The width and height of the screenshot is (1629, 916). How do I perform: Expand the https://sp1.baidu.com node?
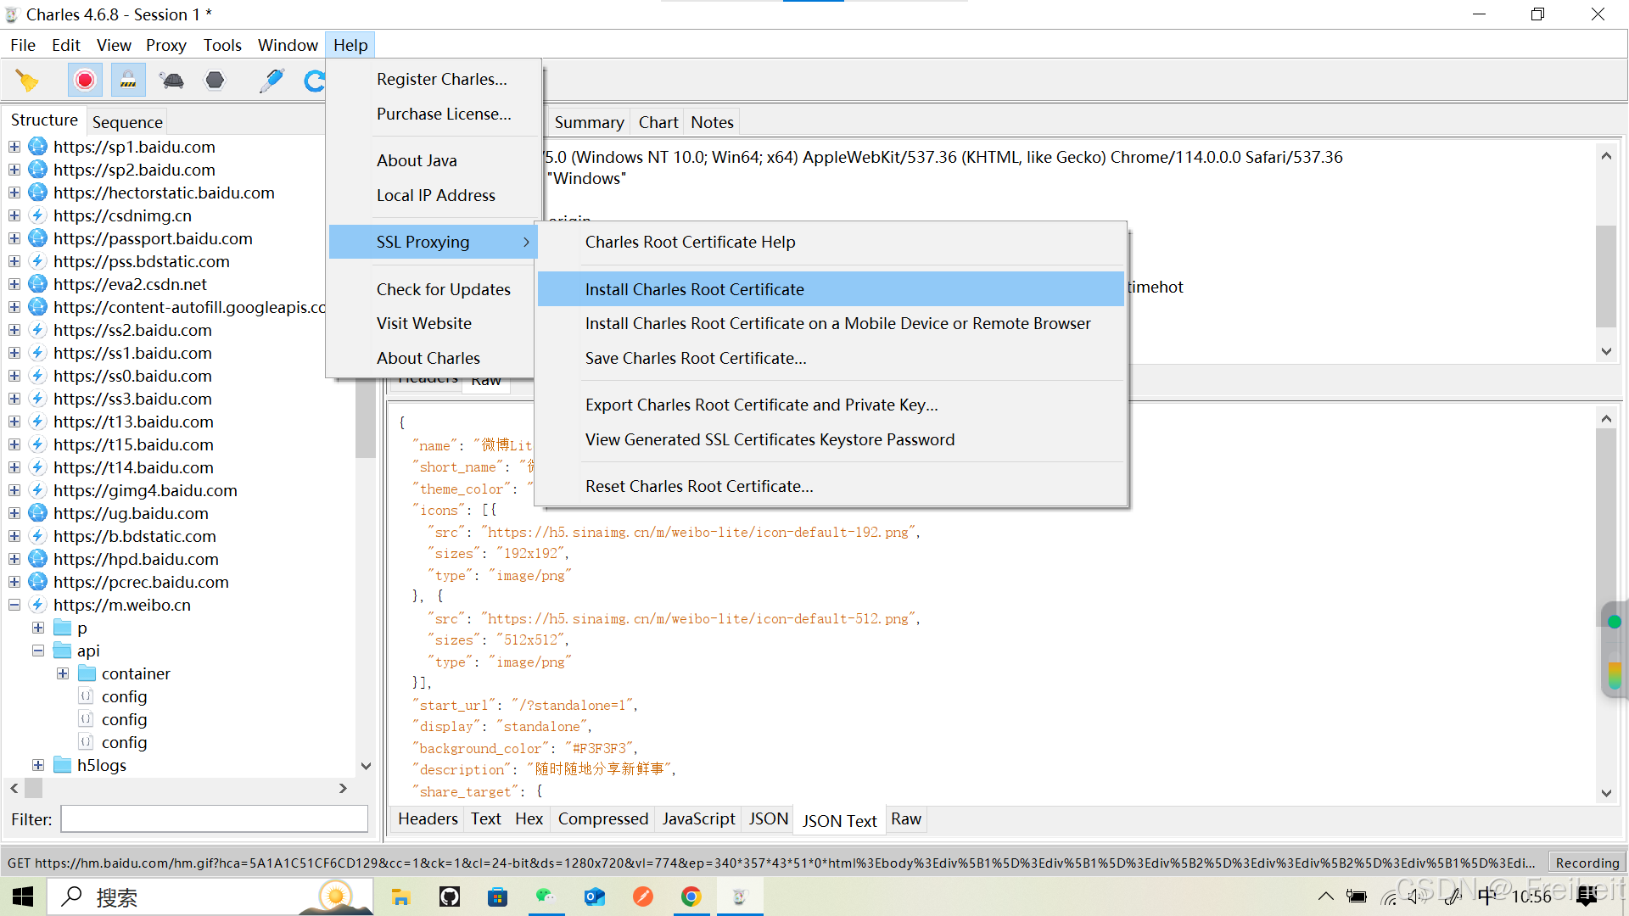[14, 147]
